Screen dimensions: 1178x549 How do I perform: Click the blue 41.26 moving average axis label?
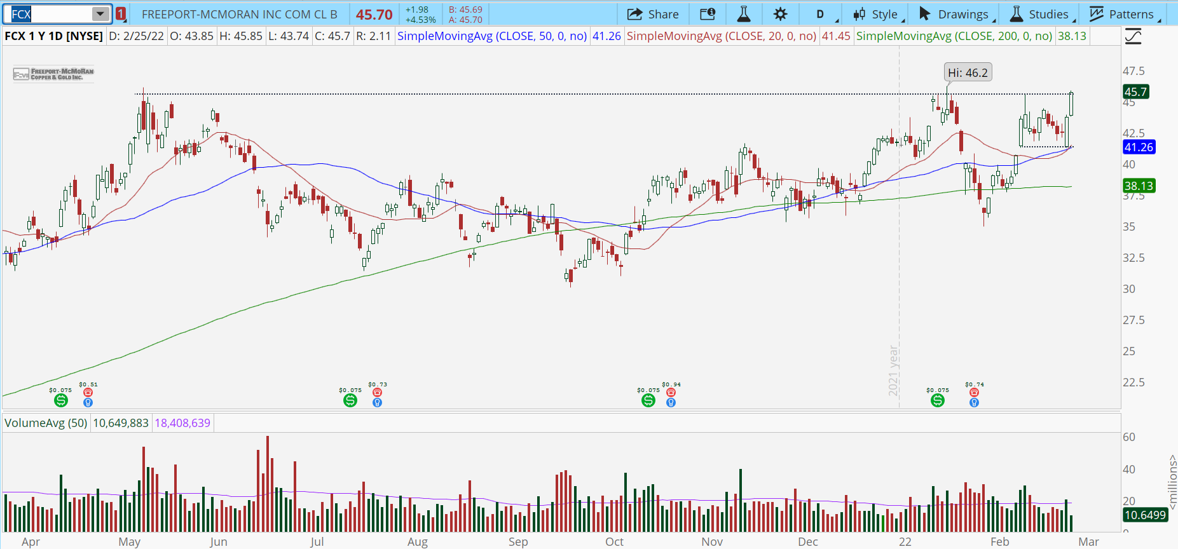[x=1139, y=147]
